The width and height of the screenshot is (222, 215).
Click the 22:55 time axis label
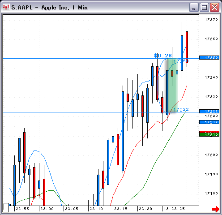tap(22, 209)
